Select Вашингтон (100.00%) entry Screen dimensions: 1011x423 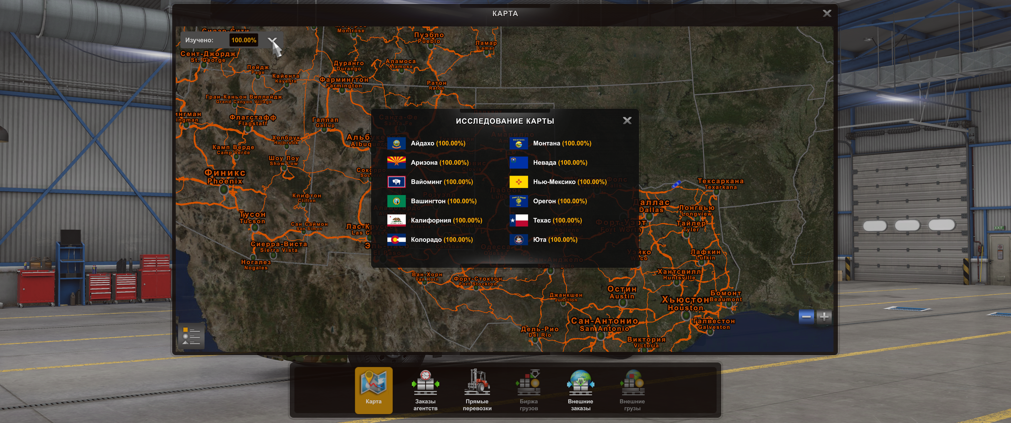[443, 201]
